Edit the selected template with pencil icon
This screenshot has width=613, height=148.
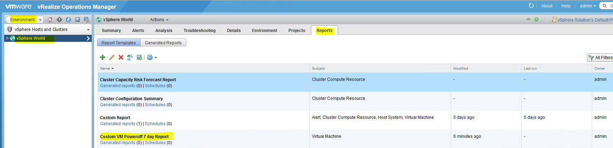coord(112,57)
